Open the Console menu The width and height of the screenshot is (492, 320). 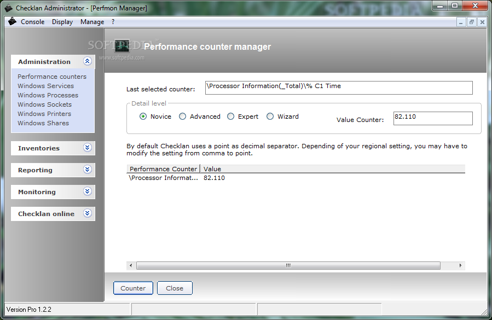pos(33,22)
